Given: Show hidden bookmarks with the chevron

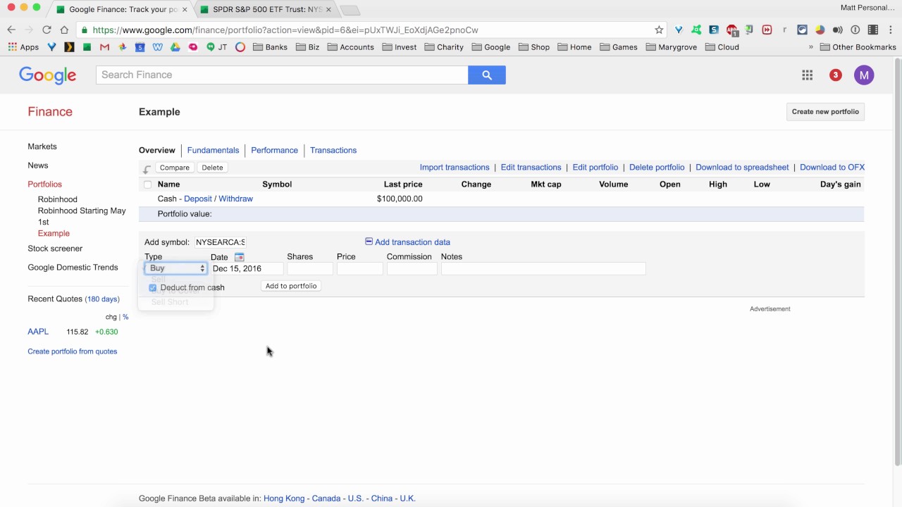Looking at the screenshot, I should (x=810, y=47).
